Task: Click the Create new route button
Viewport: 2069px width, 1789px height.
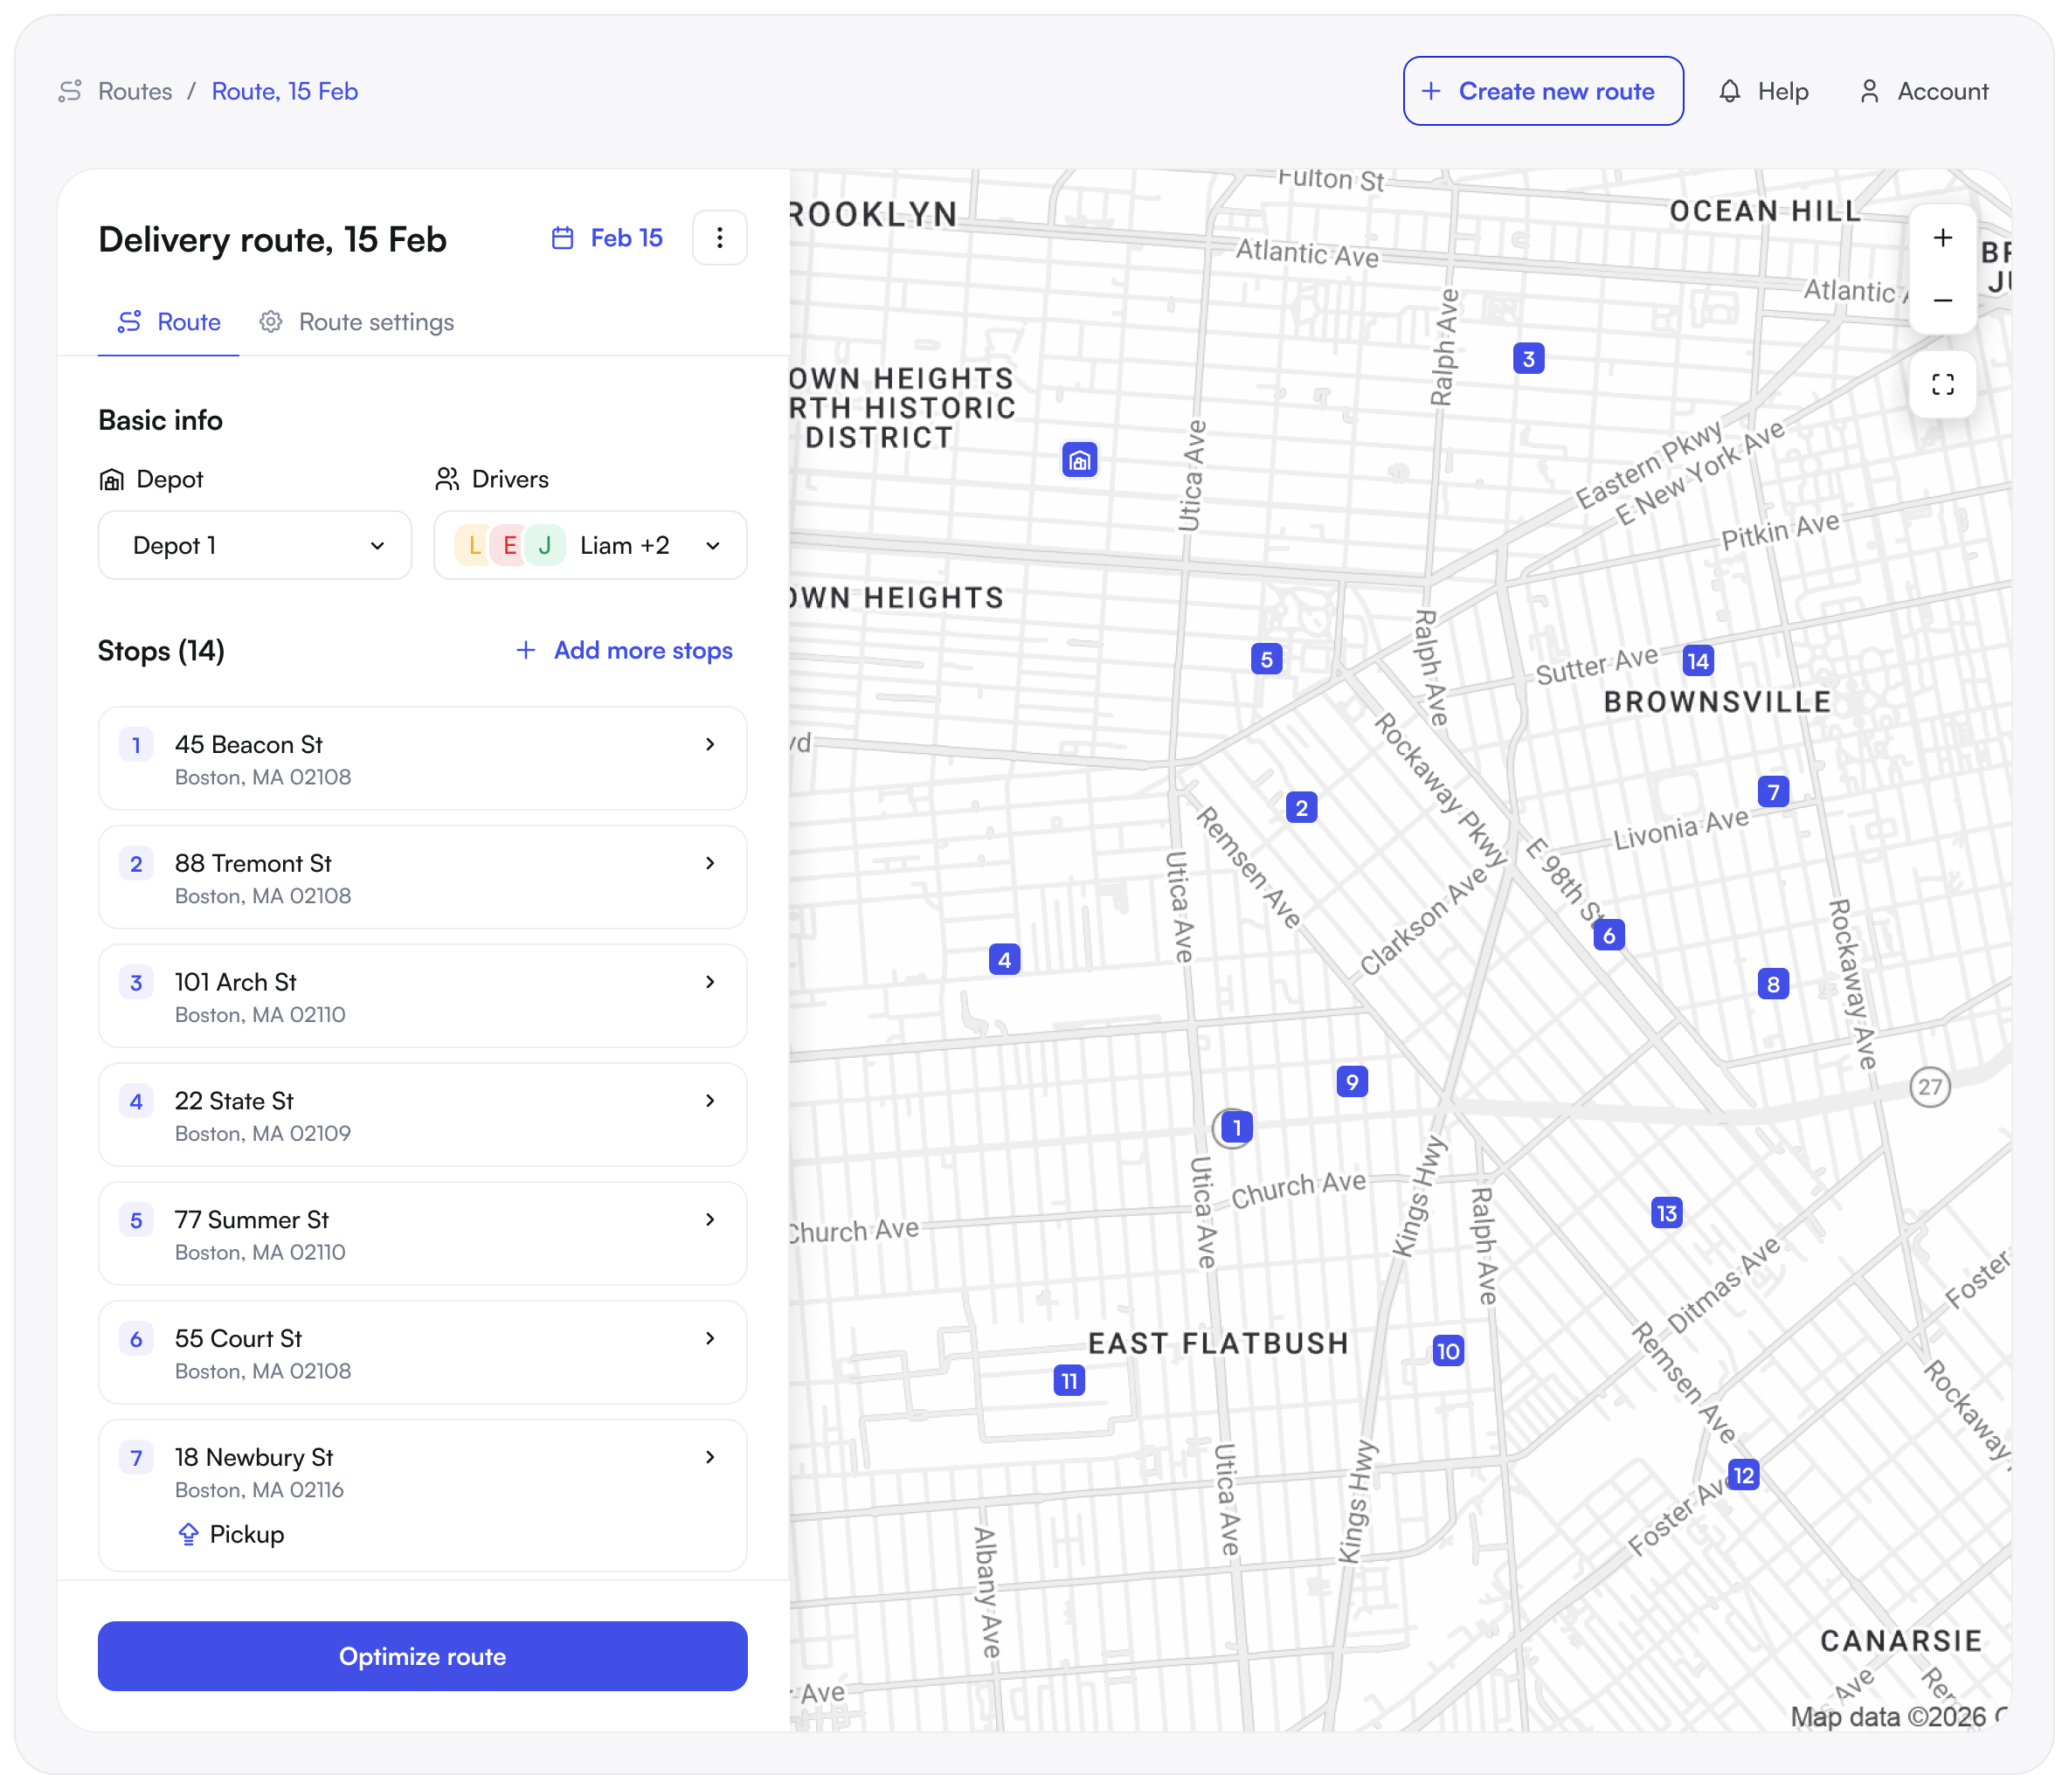Action: [1543, 91]
